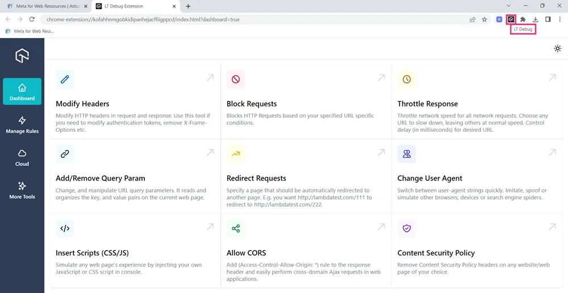The height and width of the screenshot is (293, 568).
Task: Open the Cloud section in sidebar
Action: coord(22,157)
